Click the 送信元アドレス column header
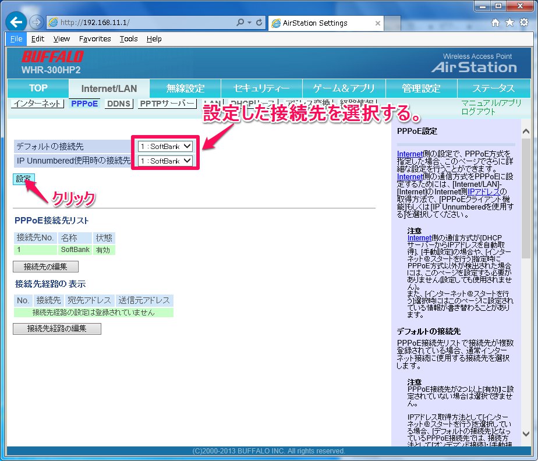The width and height of the screenshot is (538, 461). click(x=144, y=300)
